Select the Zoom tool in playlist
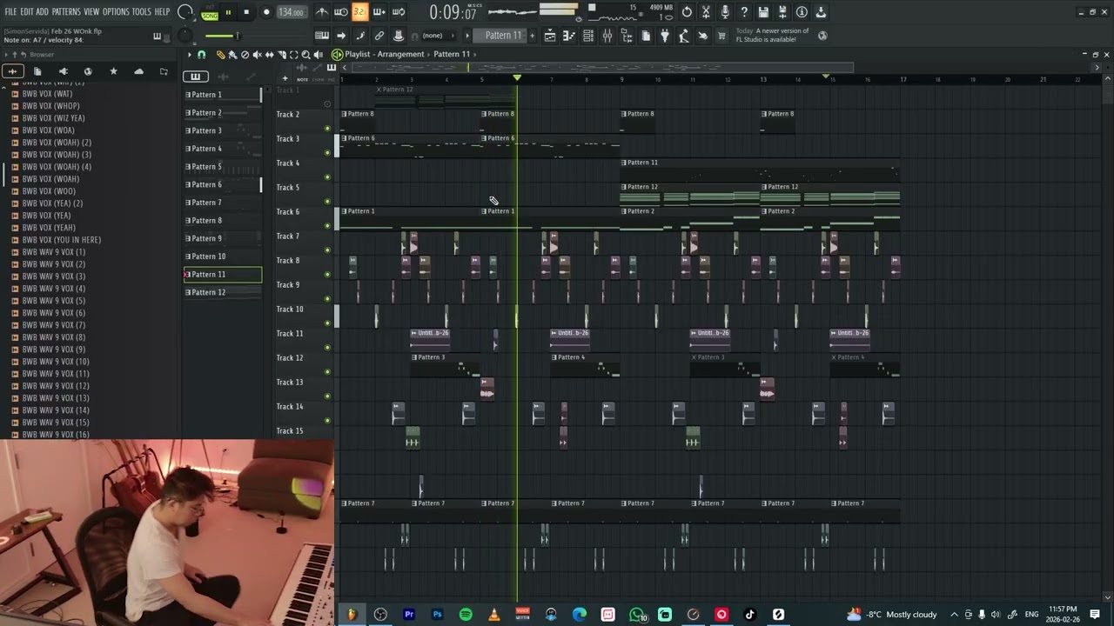This screenshot has height=626, width=1114. tap(305, 55)
